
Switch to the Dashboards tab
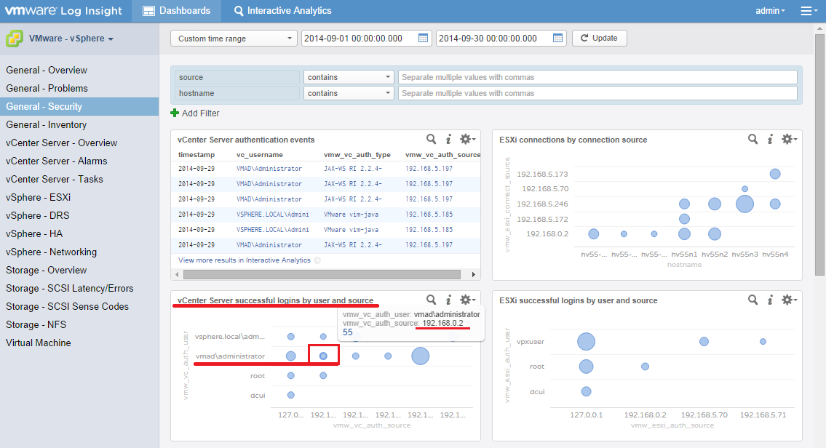coord(176,11)
